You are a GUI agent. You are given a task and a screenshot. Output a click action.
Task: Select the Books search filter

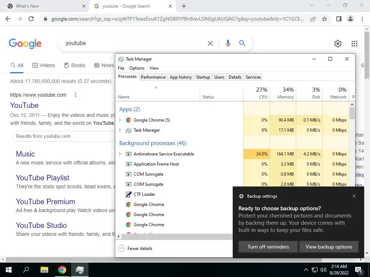75,66
